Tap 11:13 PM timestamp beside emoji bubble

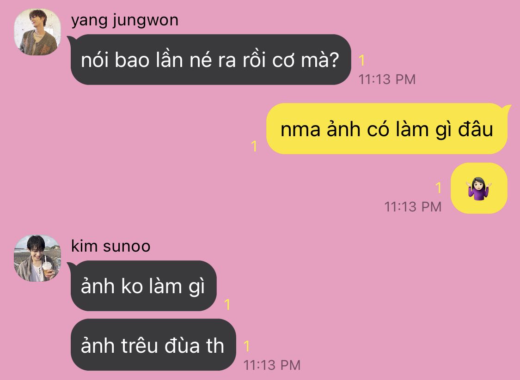pos(413,207)
